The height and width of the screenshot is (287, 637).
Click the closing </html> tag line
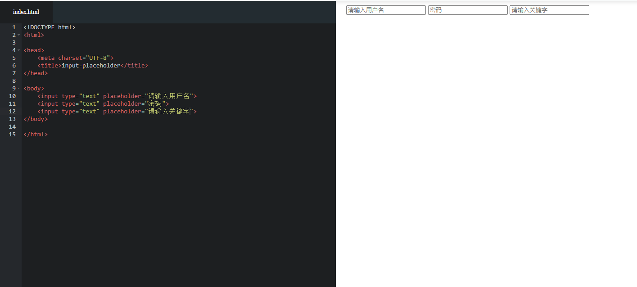click(36, 134)
